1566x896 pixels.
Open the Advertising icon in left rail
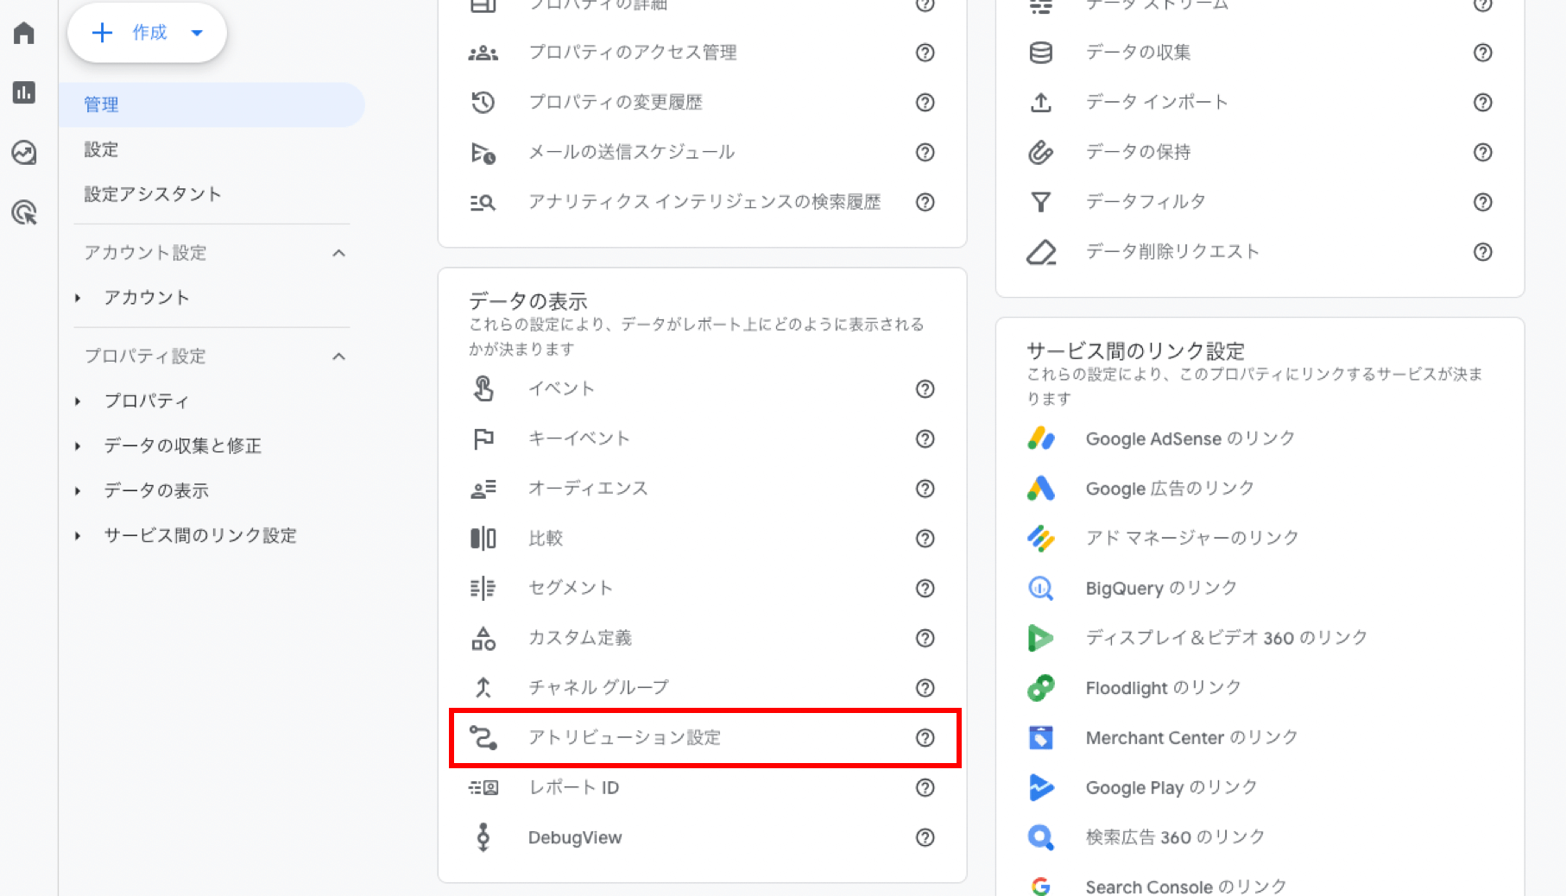pyautogui.click(x=24, y=212)
